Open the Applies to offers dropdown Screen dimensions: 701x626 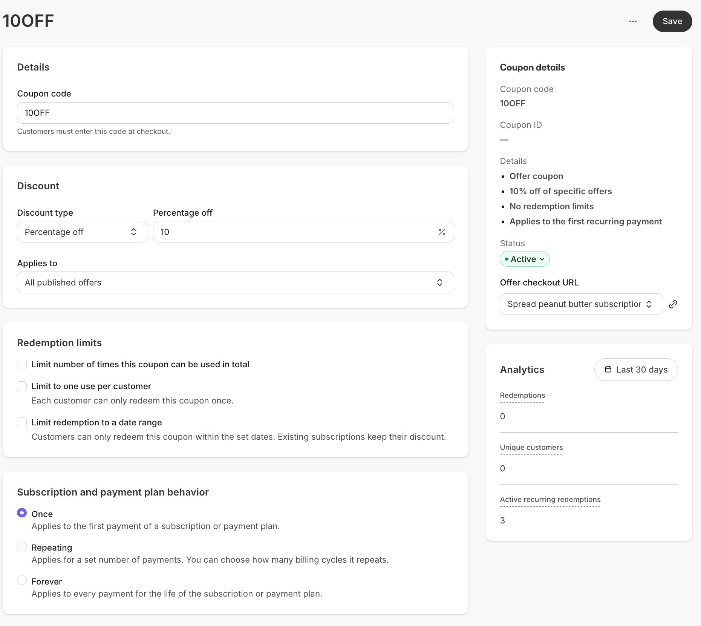[x=236, y=282]
